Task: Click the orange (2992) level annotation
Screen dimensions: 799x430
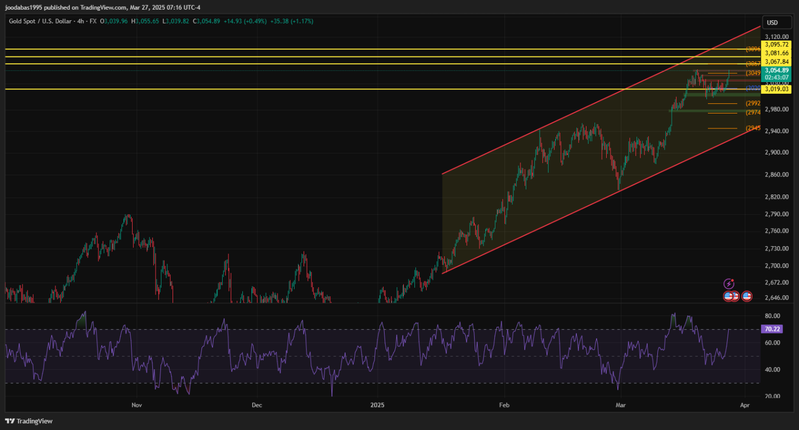Action: point(753,103)
